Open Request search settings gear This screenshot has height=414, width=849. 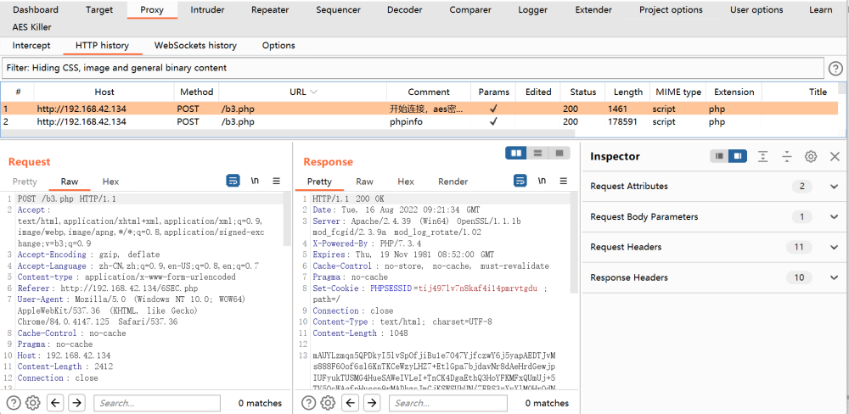[33, 403]
